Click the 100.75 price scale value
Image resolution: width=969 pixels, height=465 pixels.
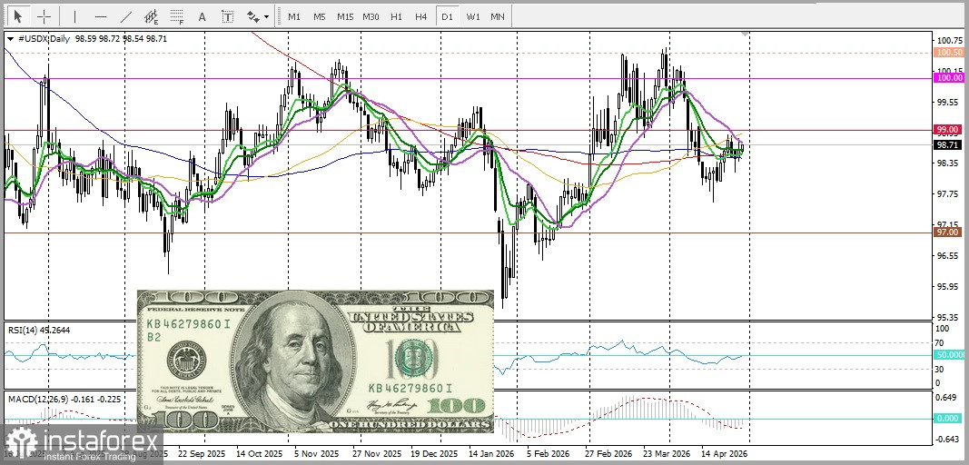click(x=950, y=40)
